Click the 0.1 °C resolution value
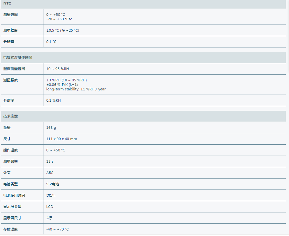 tap(51, 42)
